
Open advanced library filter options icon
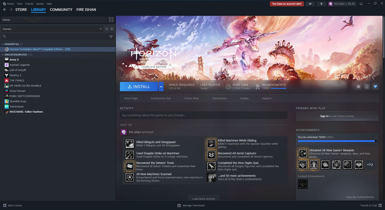pos(111,36)
